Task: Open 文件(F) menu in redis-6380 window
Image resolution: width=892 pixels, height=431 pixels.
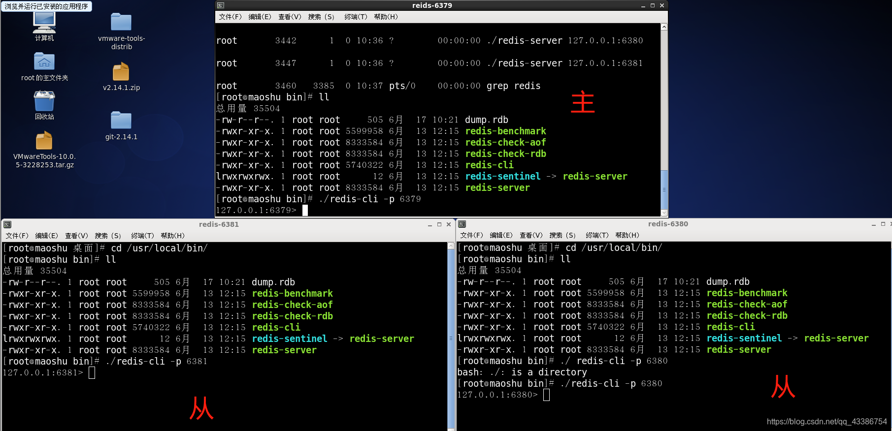Action: pyautogui.click(x=471, y=235)
